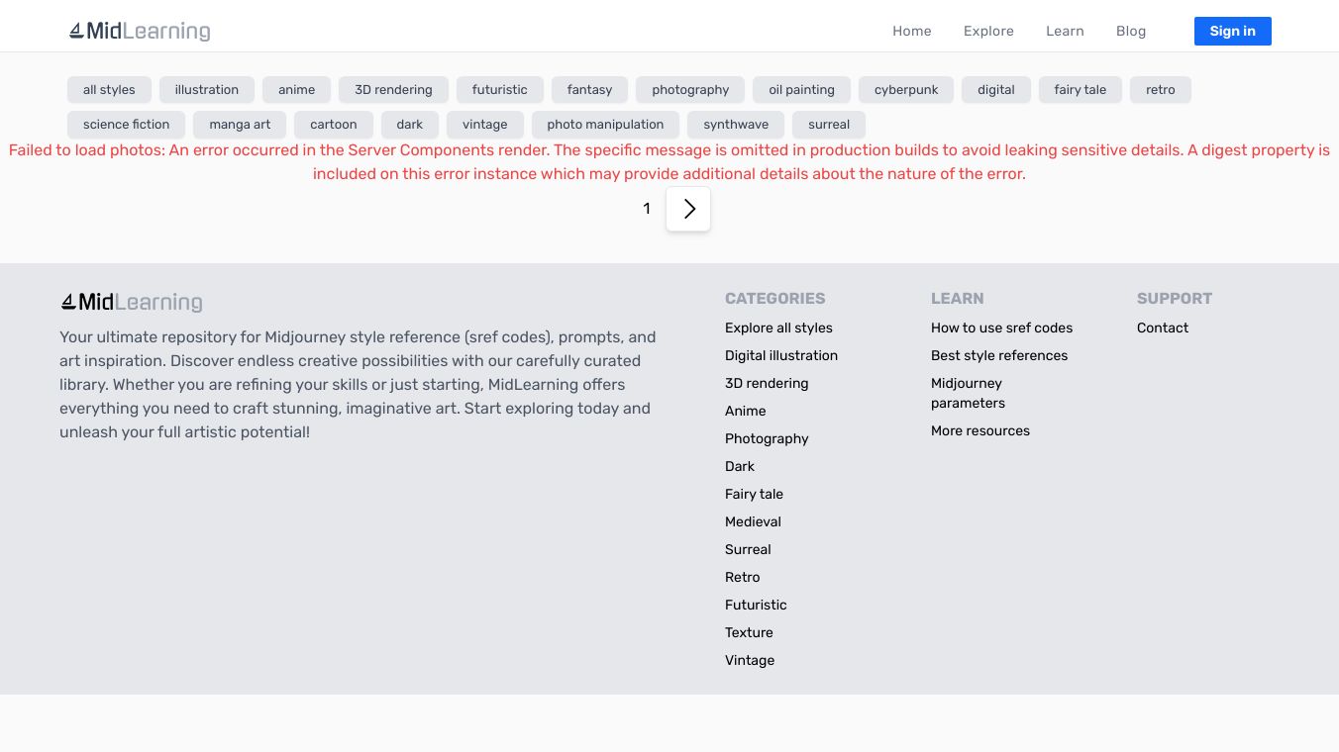Visit the Contact support link

click(1162, 328)
